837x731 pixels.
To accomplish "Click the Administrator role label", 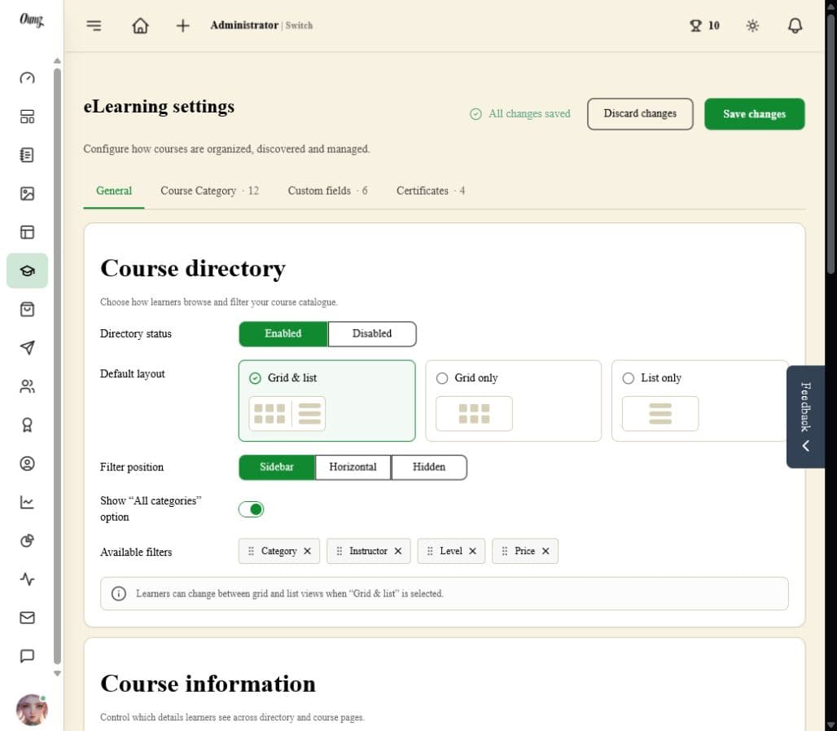I will 244,25.
